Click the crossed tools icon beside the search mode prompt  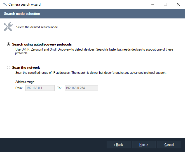pyautogui.click(x=8, y=27)
